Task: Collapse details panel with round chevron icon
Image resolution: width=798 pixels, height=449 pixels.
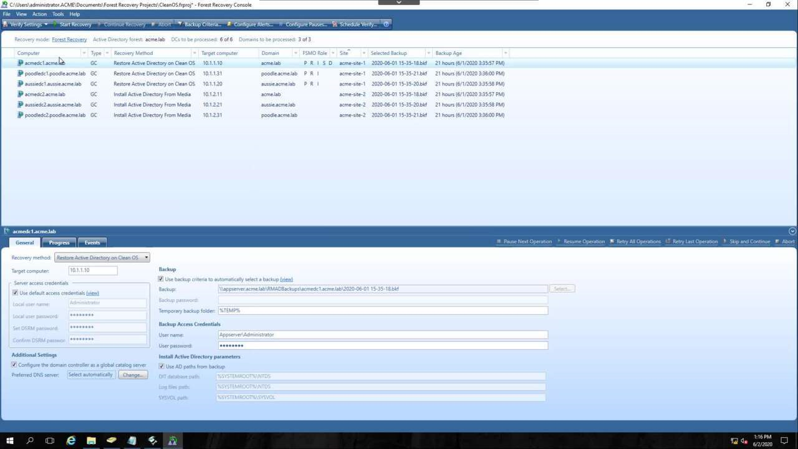Action: [x=792, y=231]
